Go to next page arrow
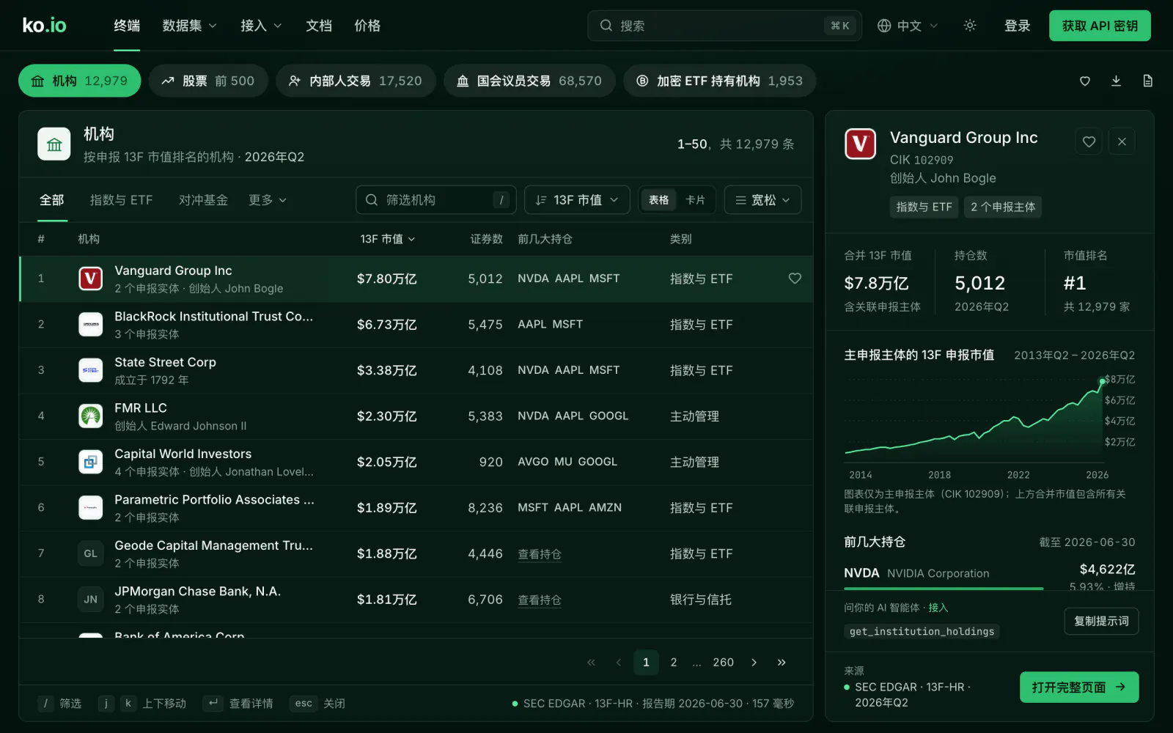The image size is (1173, 733). [754, 663]
